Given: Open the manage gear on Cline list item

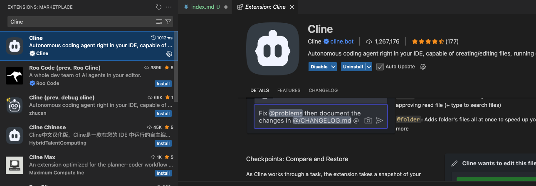Looking at the screenshot, I should (x=169, y=54).
